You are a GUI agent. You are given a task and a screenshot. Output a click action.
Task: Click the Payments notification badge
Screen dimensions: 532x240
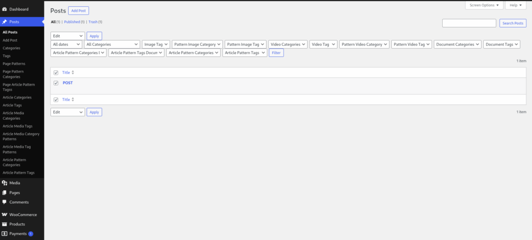pyautogui.click(x=31, y=234)
